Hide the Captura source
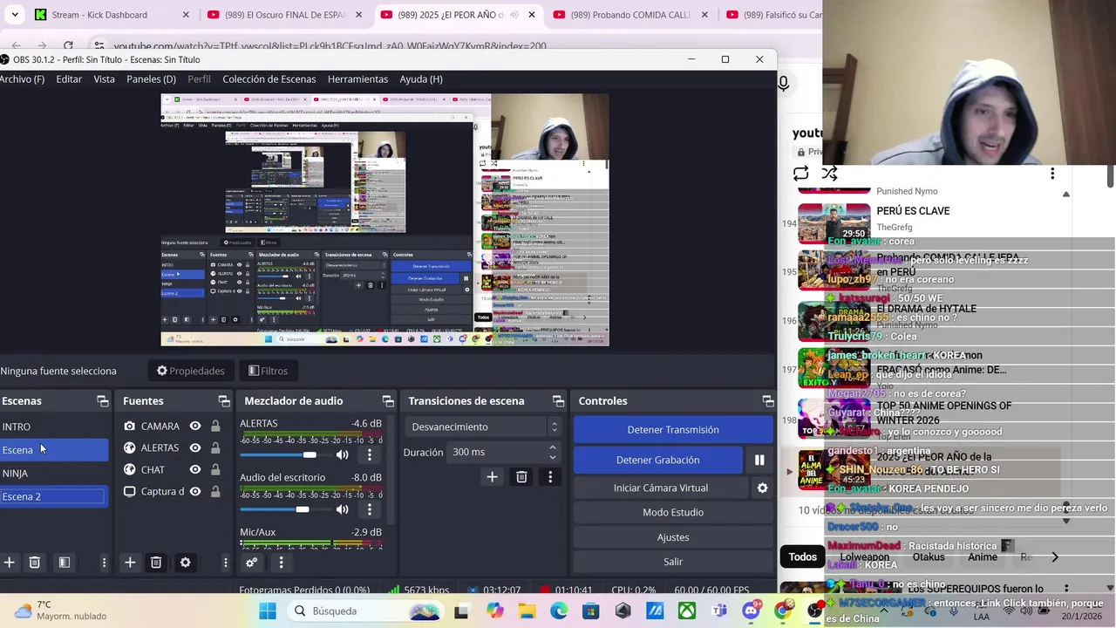This screenshot has height=628, width=1116. click(x=195, y=491)
